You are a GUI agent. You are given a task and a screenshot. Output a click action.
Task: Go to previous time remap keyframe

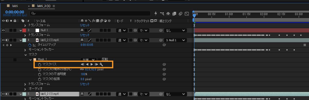click(3, 45)
